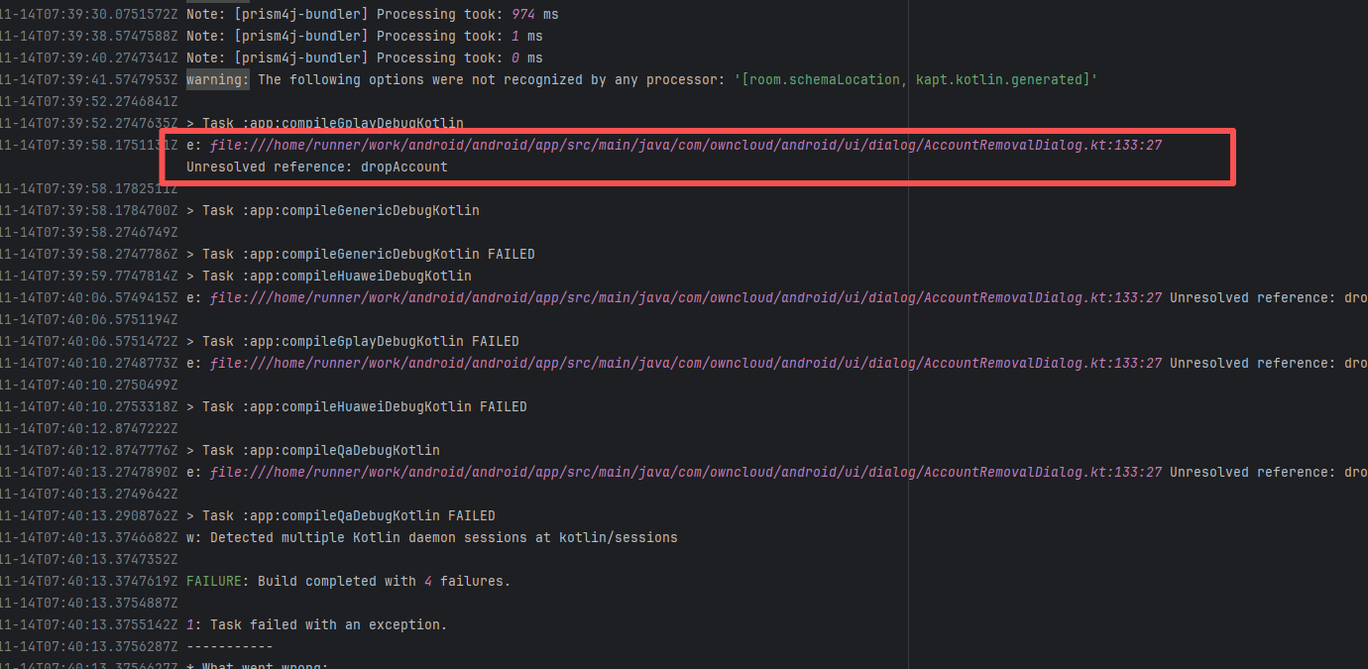The height and width of the screenshot is (669, 1368).
Task: Open file link below compileQaDebugKotlin task line
Action: click(x=685, y=473)
